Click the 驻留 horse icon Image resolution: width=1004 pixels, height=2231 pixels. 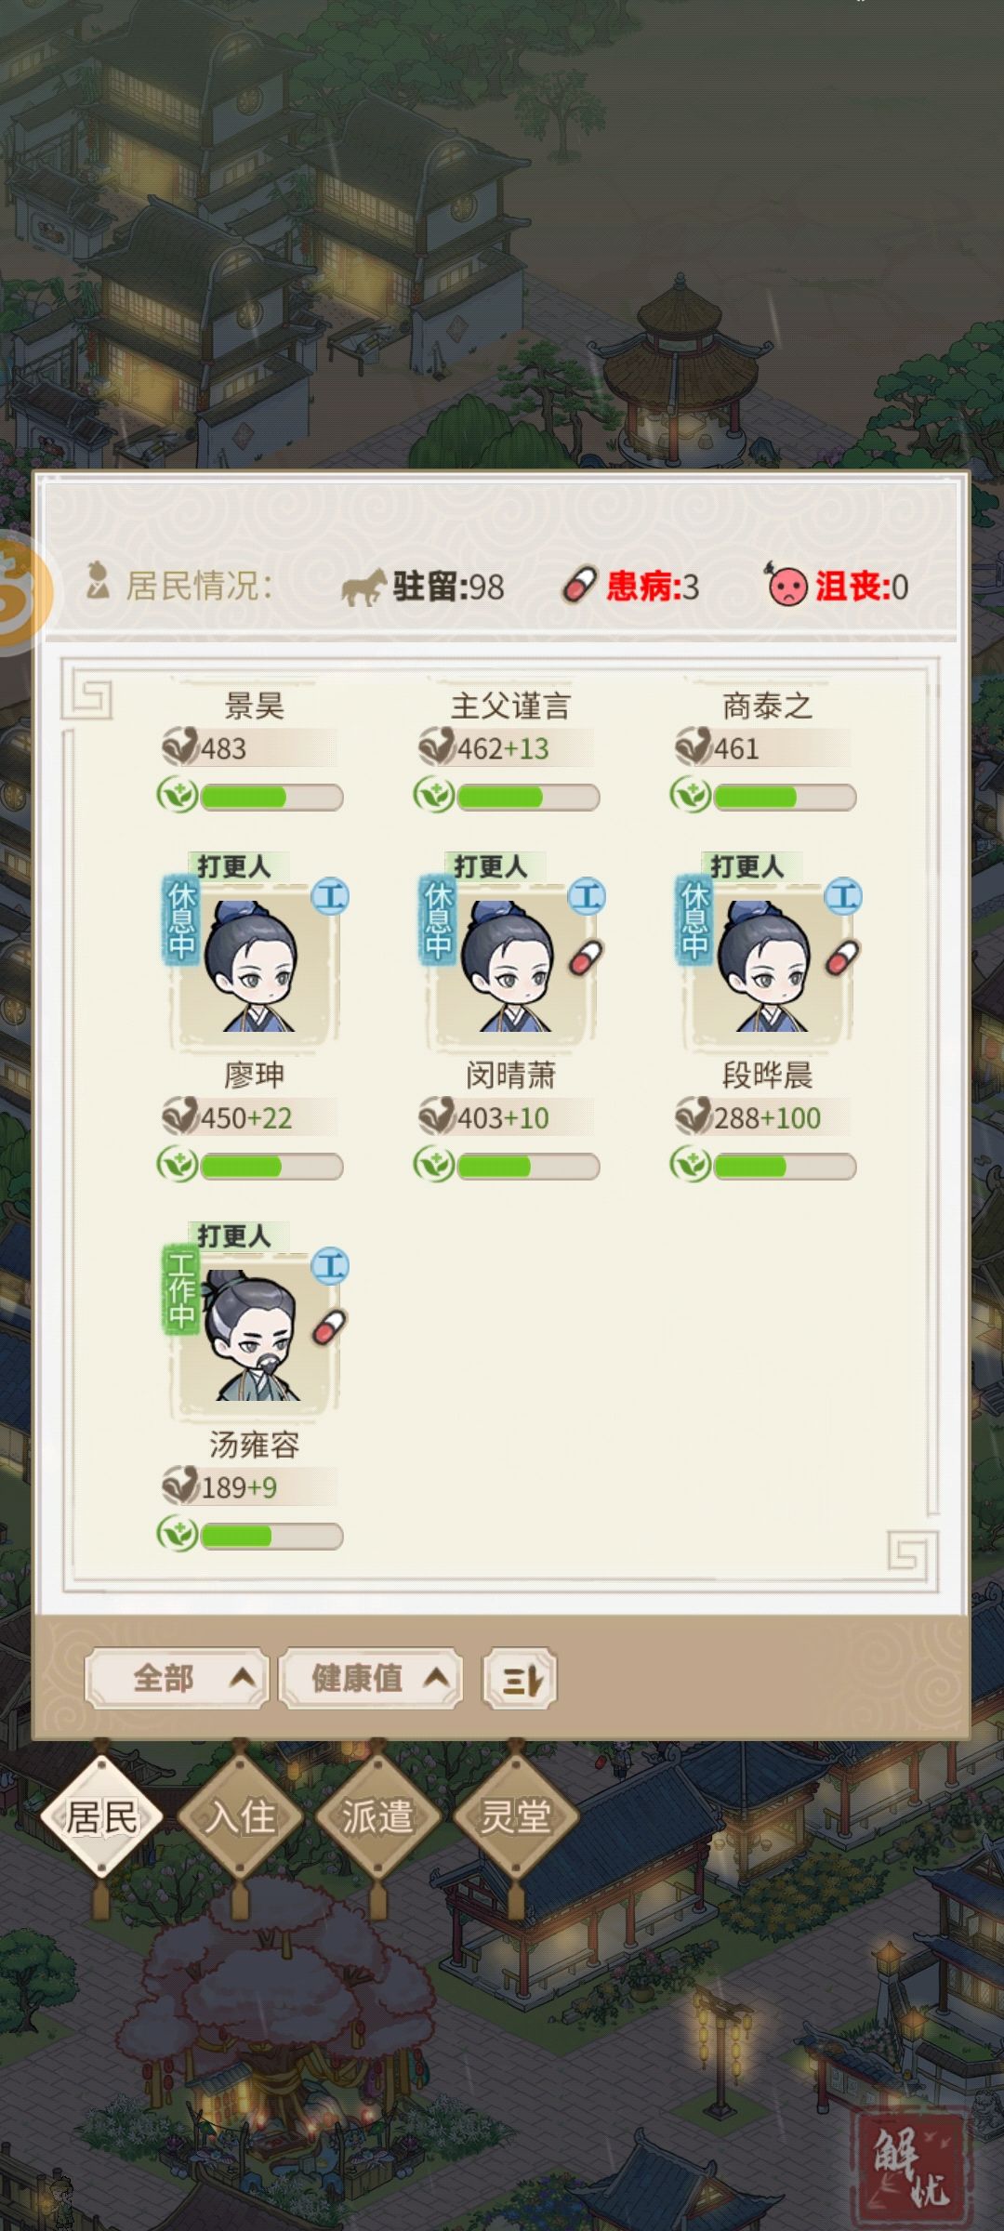pos(363,587)
